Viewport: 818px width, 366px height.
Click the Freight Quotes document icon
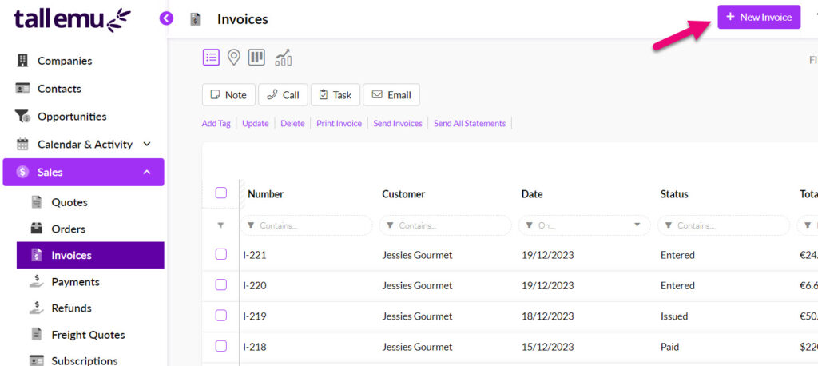(x=37, y=334)
